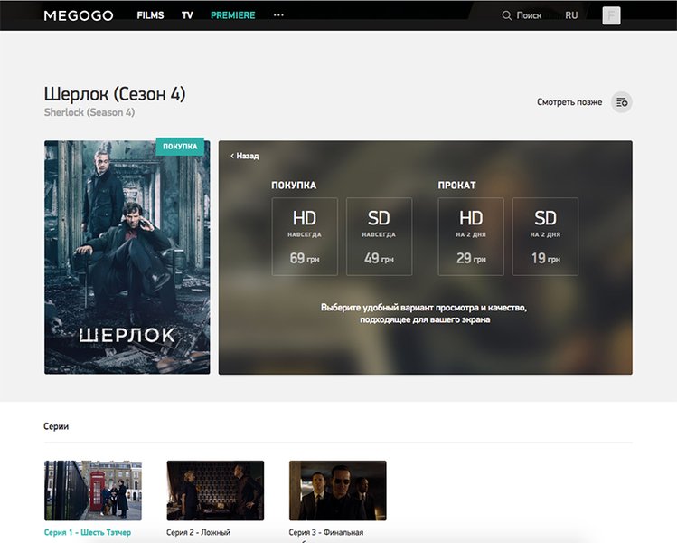The image size is (677, 543).
Task: Open the user profile avatar
Action: coord(611,15)
